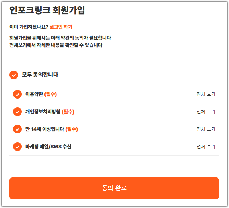The width and height of the screenshot is (229, 208).
Task: Click the '마케팅 메일/SMS 수신' label text
Action: click(x=48, y=147)
